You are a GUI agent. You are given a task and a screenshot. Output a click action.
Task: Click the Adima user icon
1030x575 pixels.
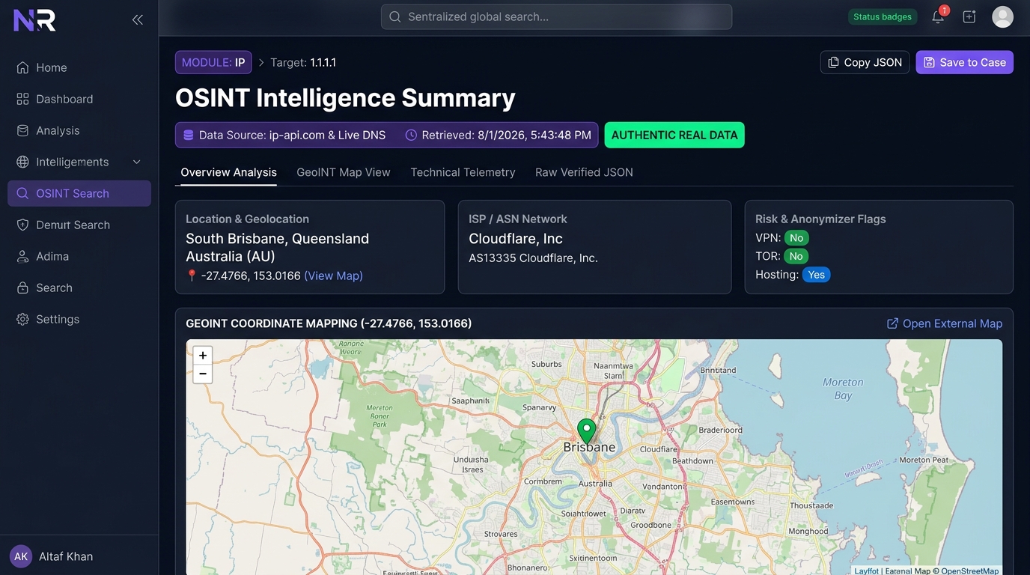pos(22,256)
